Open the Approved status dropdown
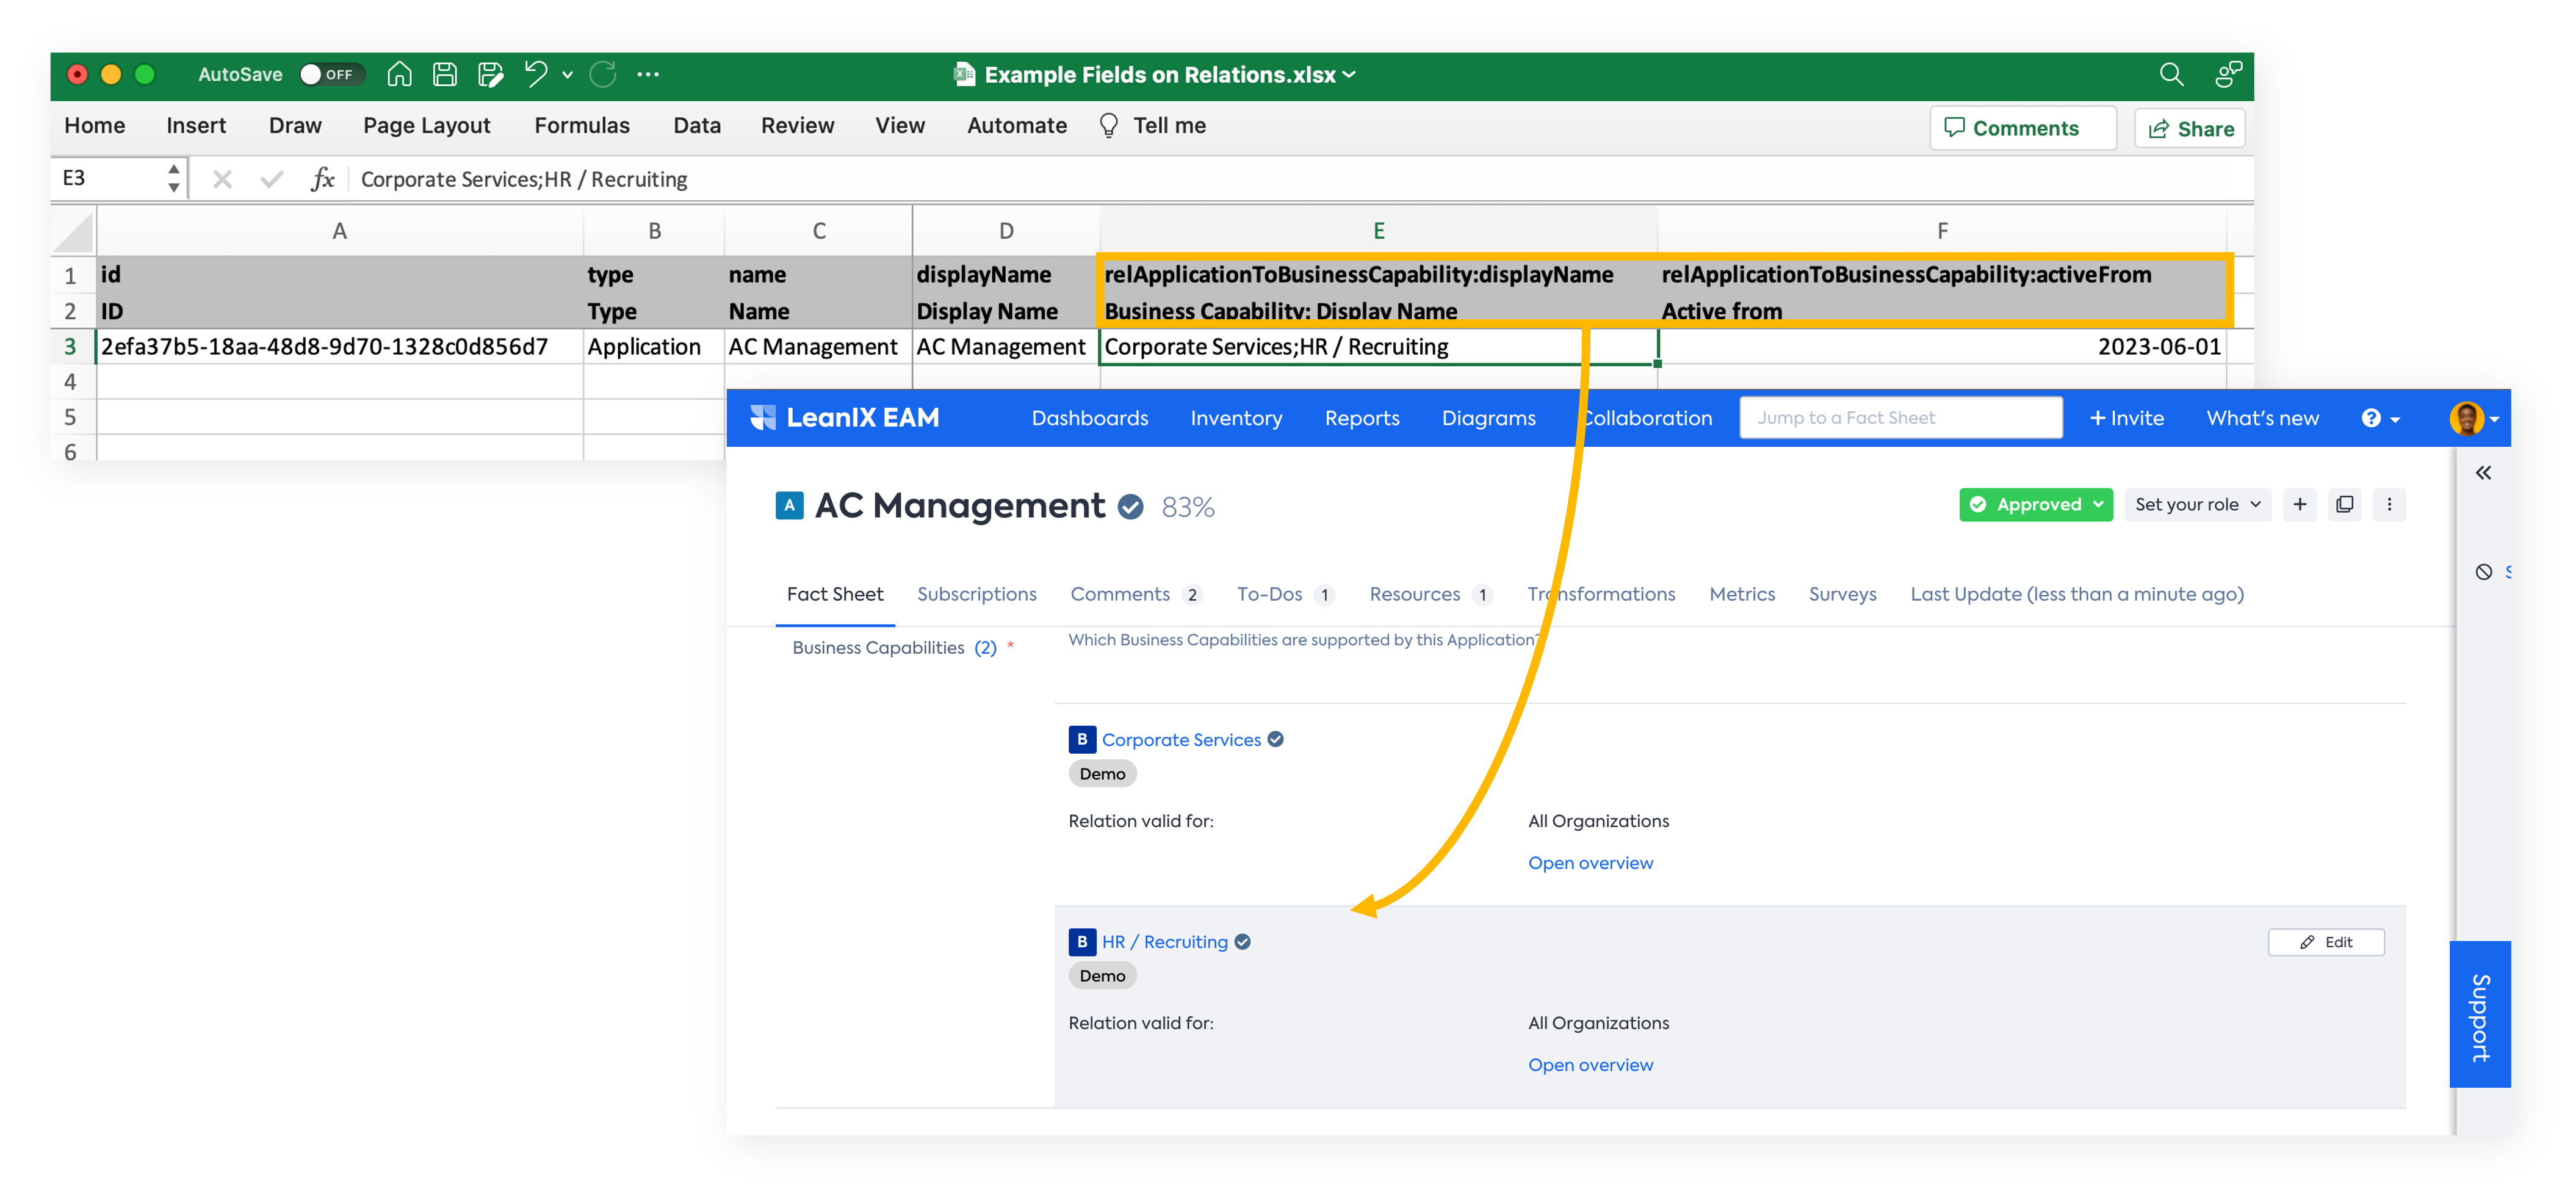The height and width of the screenshot is (1200, 2576). (x=2035, y=505)
